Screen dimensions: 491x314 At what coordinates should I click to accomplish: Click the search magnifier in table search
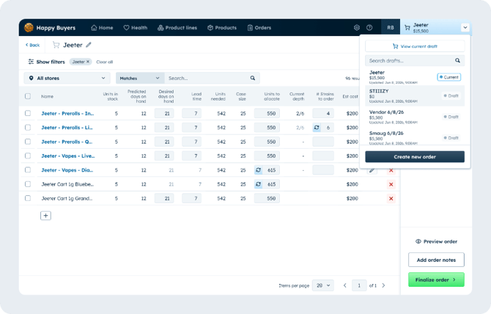(253, 78)
